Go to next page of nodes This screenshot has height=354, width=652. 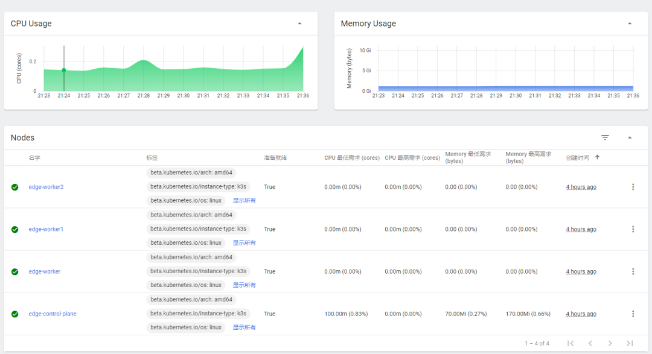pyautogui.click(x=610, y=343)
